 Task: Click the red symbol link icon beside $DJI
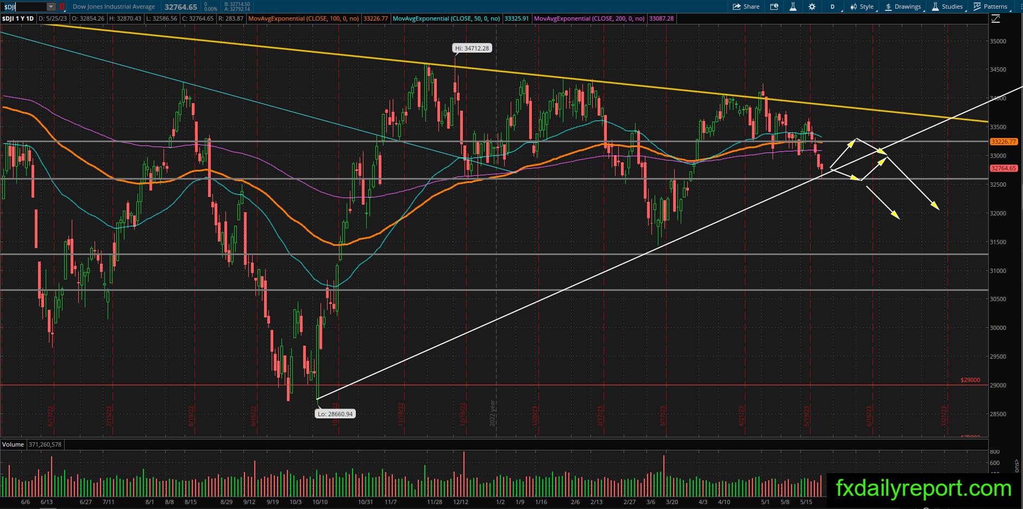(x=62, y=7)
